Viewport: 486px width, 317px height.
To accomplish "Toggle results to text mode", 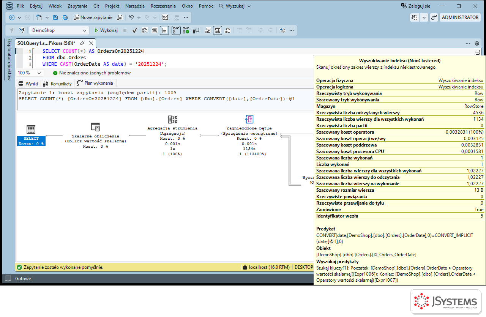I will (207, 30).
